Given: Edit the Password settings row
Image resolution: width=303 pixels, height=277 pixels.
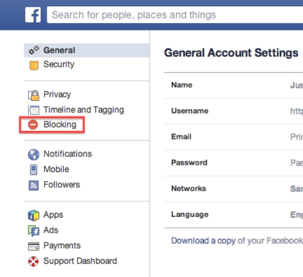Looking at the screenshot, I should coord(233,163).
